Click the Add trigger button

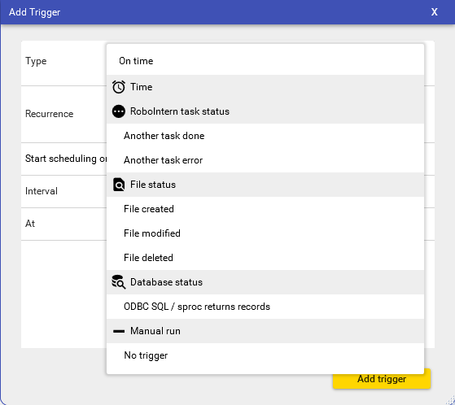pos(382,379)
